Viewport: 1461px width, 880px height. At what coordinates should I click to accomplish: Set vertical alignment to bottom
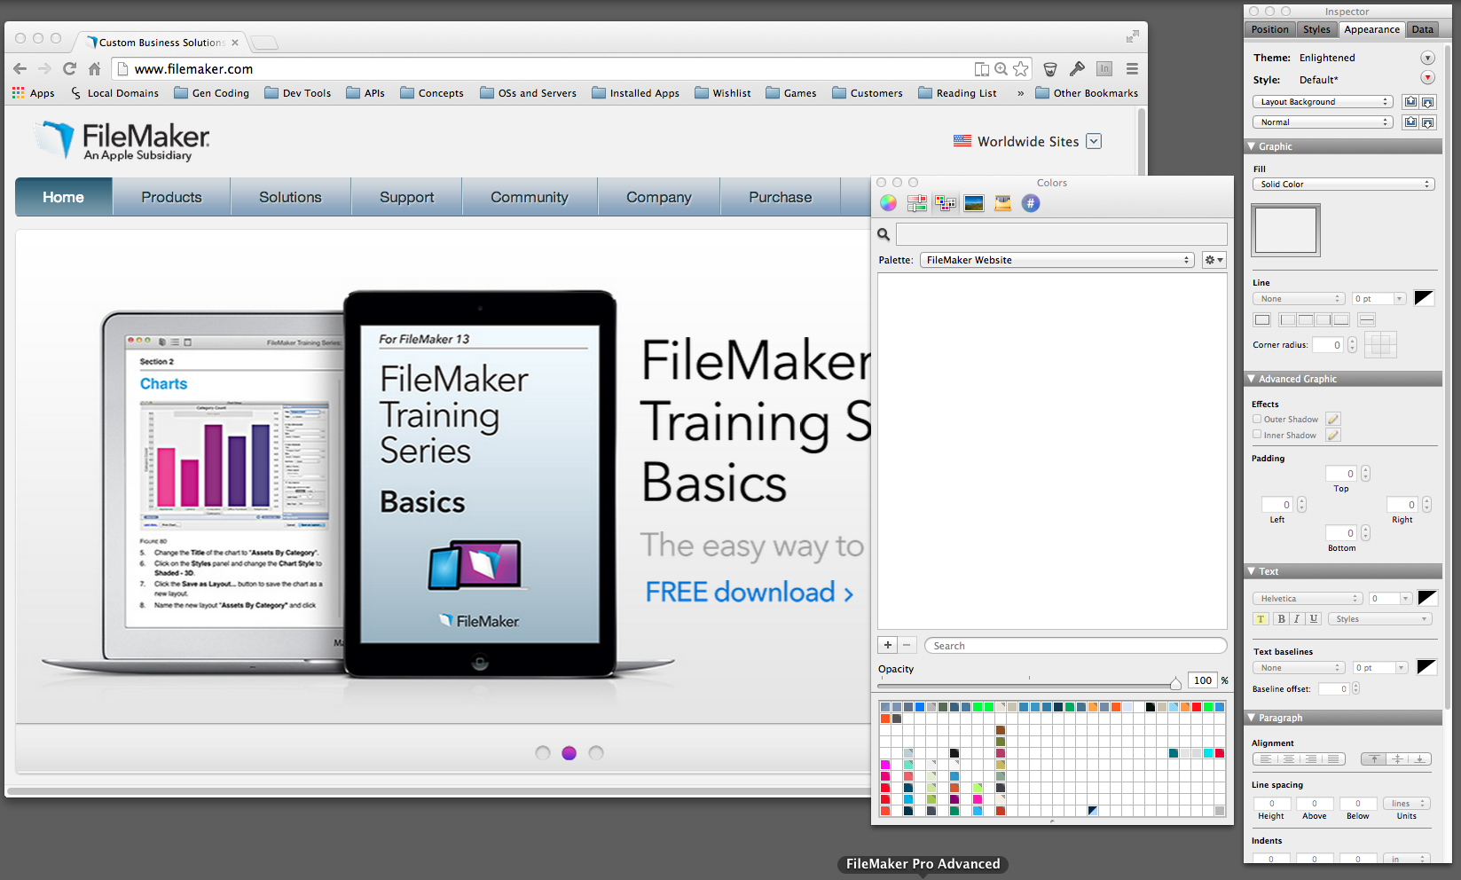(x=1420, y=758)
